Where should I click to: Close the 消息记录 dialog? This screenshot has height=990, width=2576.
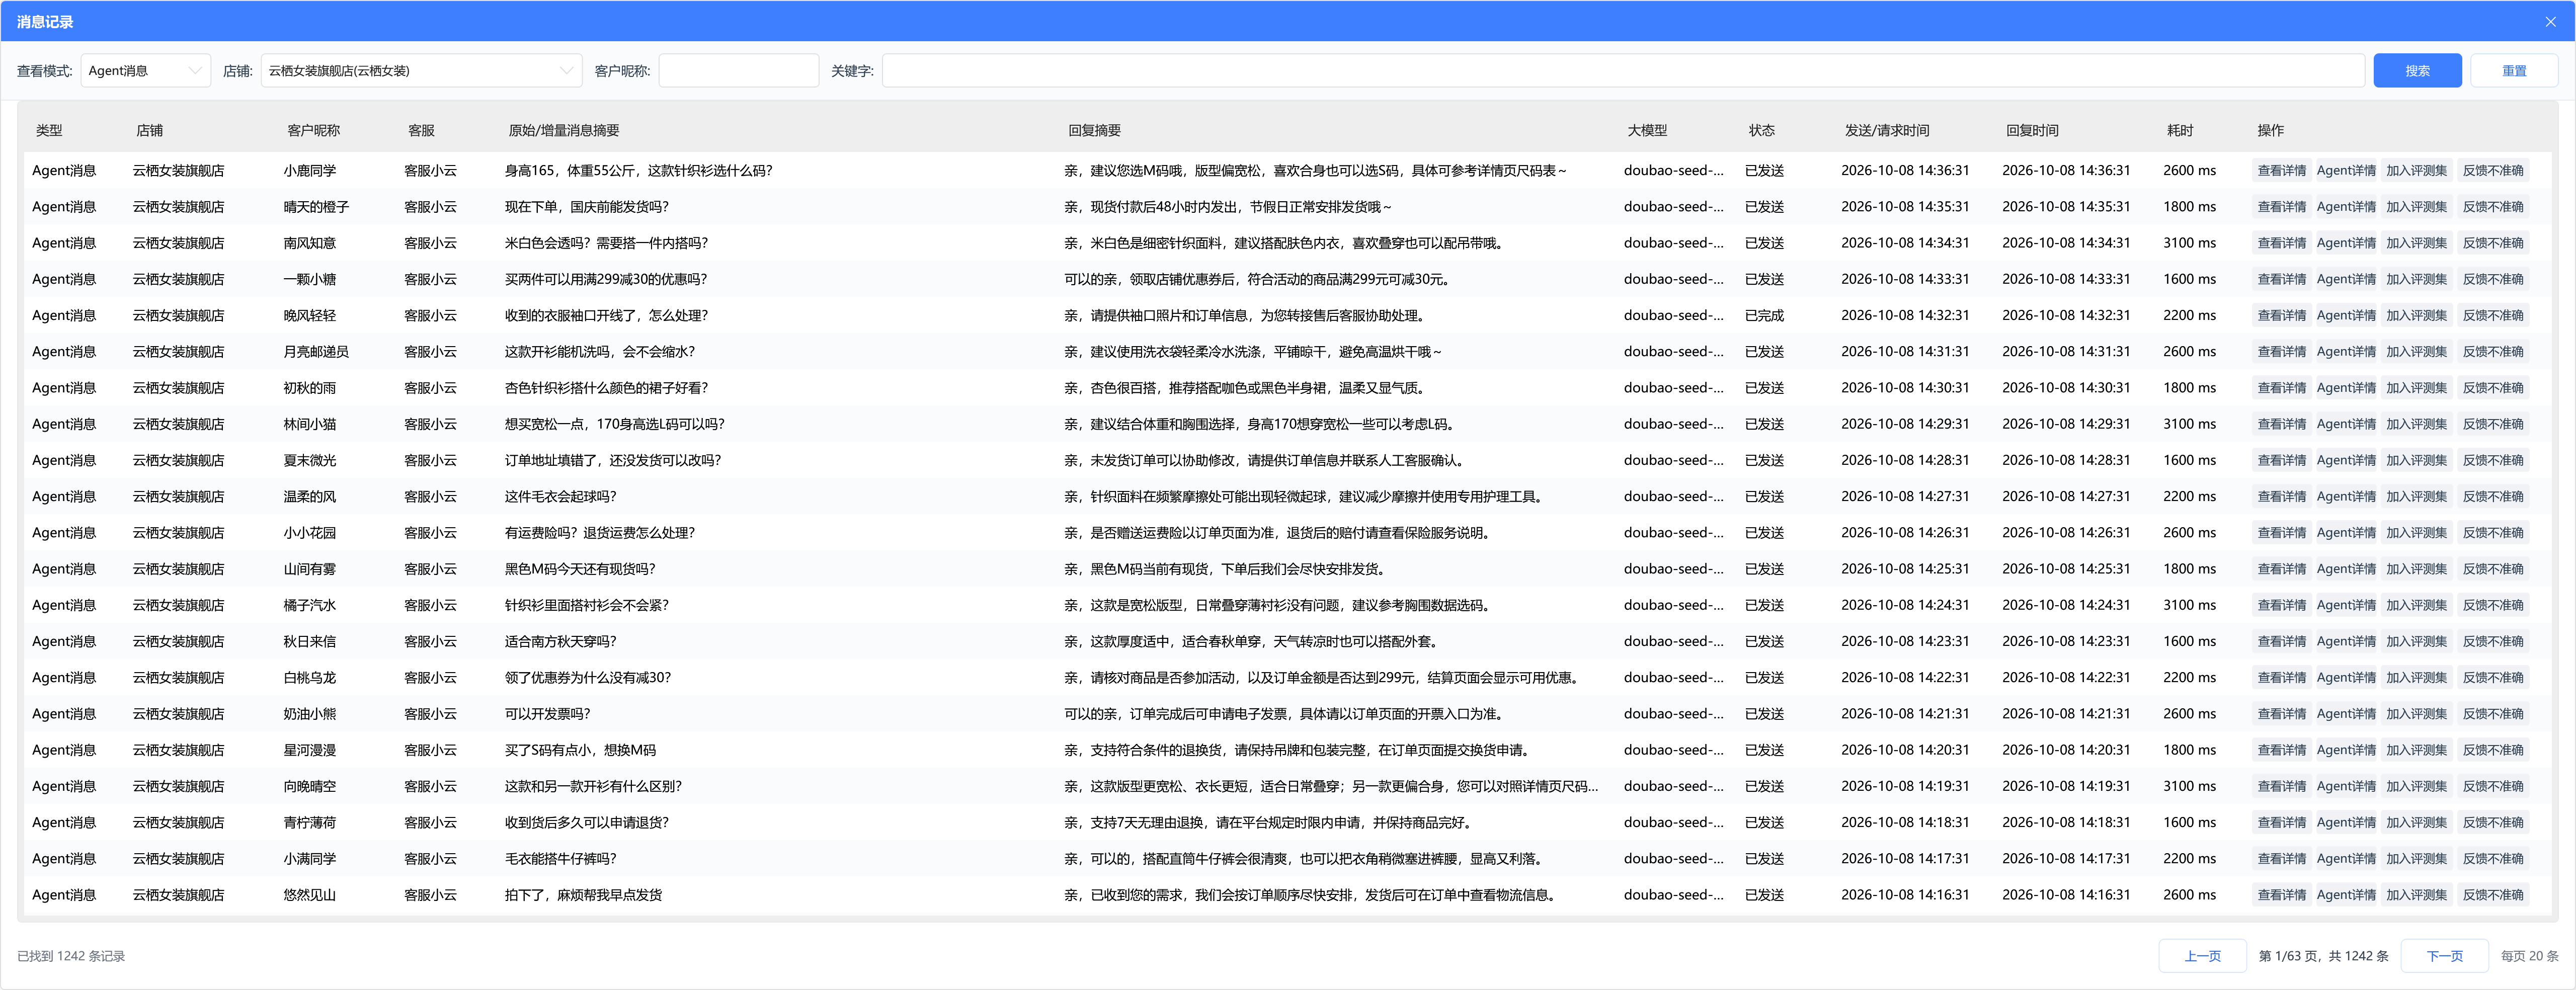point(2550,21)
